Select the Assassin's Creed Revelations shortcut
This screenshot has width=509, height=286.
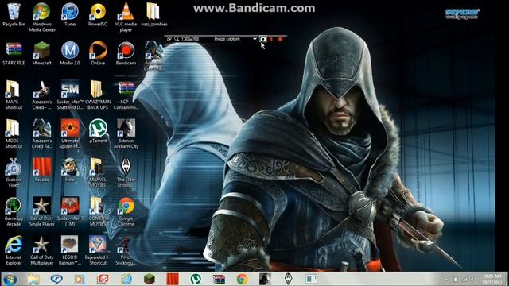42,133
